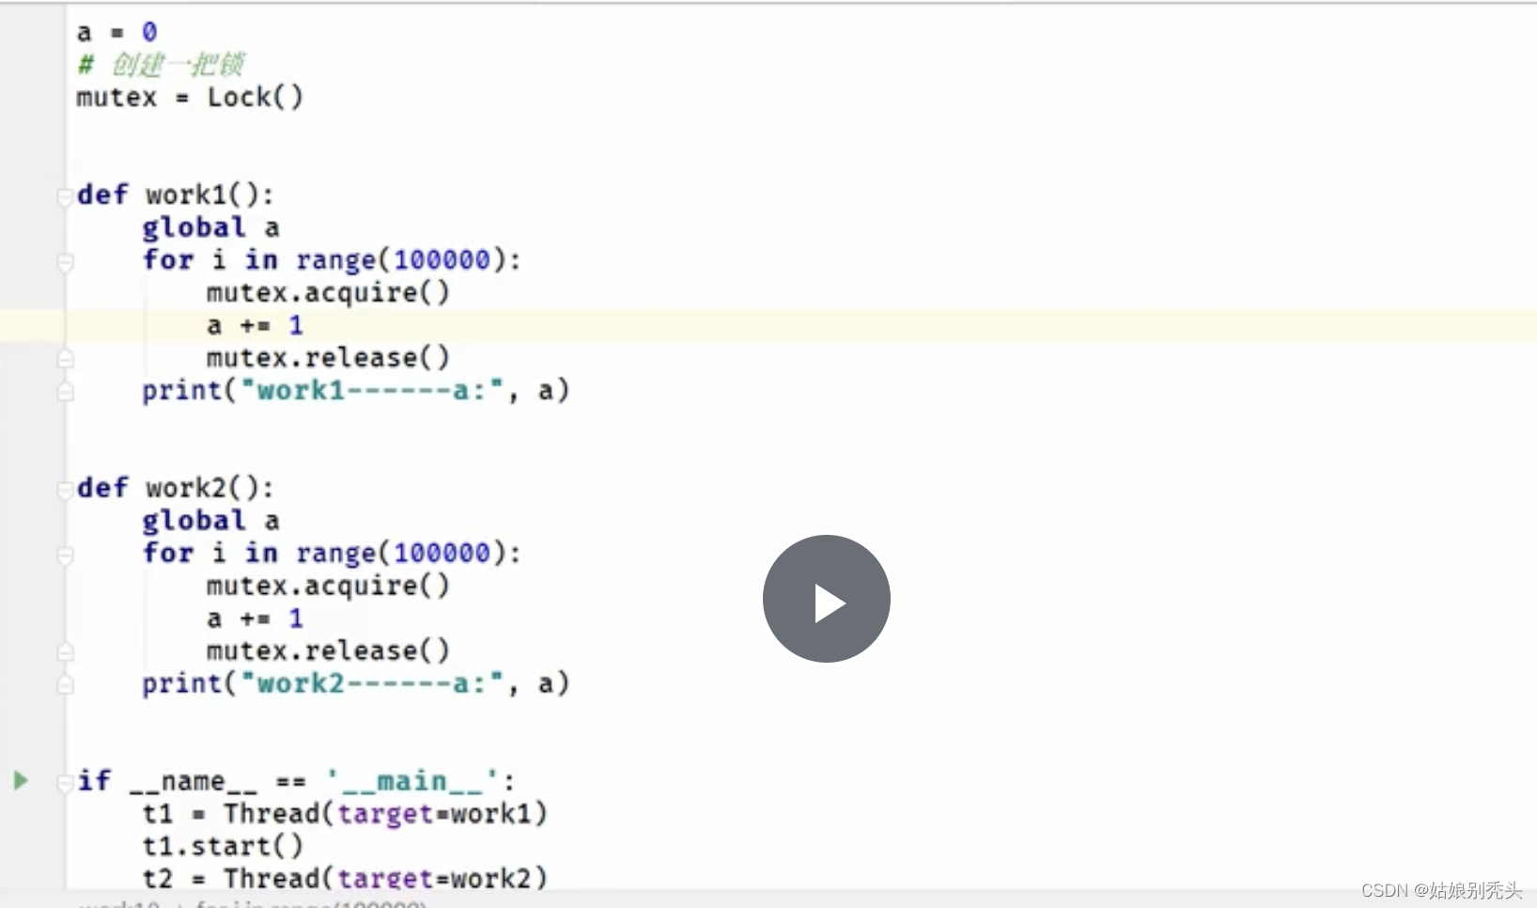Click 't1.start()' line
Viewport: 1537px width, 908px height.
(223, 847)
